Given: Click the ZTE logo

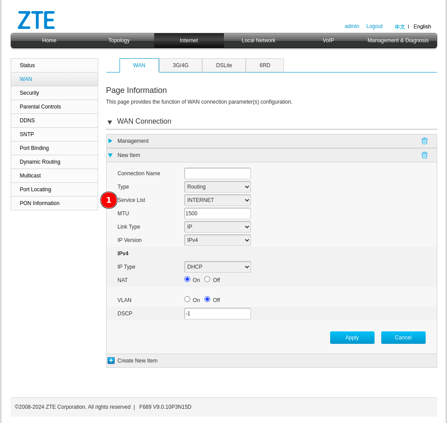Looking at the screenshot, I should click(36, 20).
